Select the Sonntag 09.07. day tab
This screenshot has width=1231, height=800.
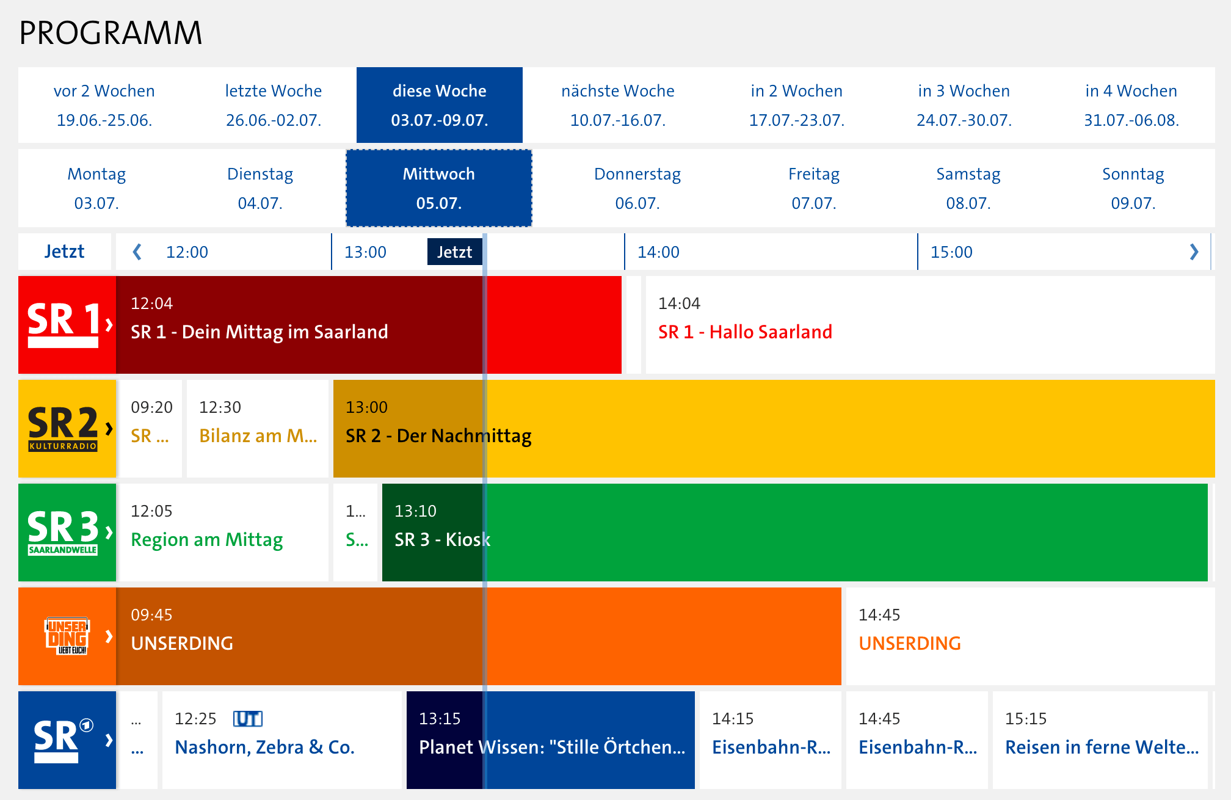pyautogui.click(x=1133, y=188)
